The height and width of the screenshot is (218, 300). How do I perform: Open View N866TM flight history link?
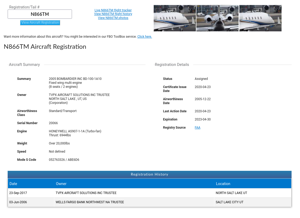point(113,14)
